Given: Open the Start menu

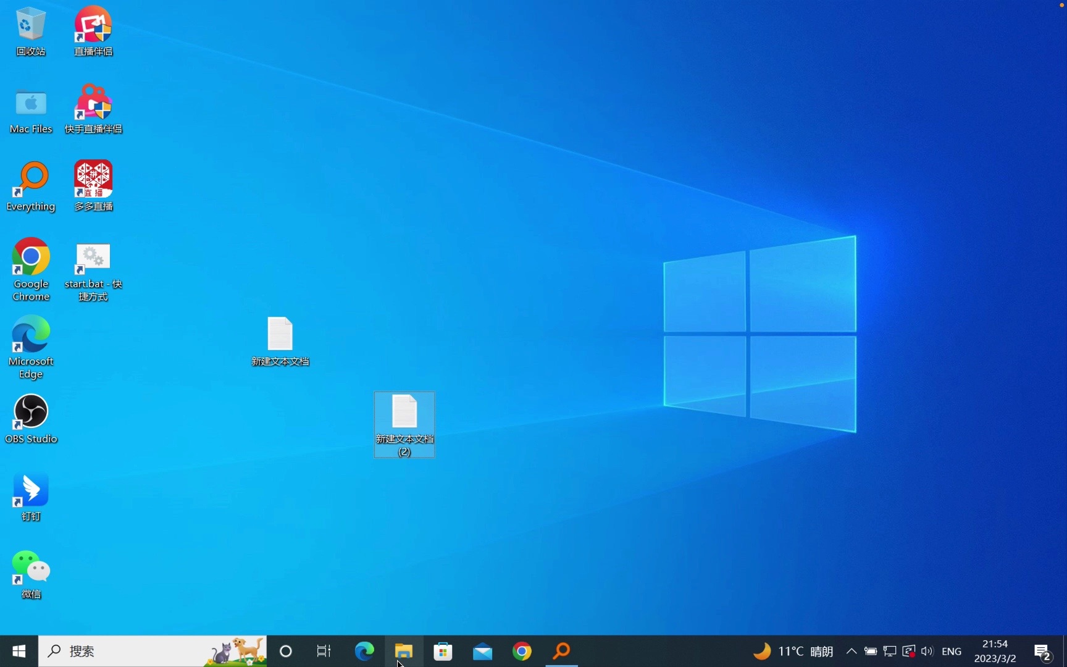Looking at the screenshot, I should point(18,652).
